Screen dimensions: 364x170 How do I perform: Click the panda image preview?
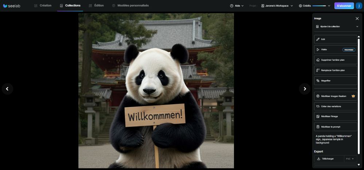(x=156, y=91)
